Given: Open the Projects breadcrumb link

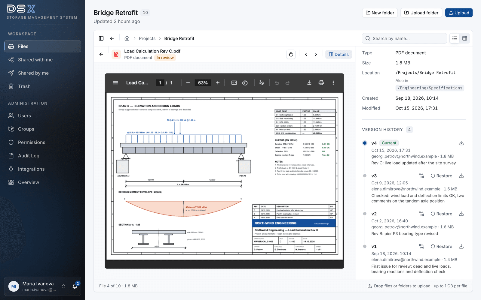Looking at the screenshot, I should [147, 38].
